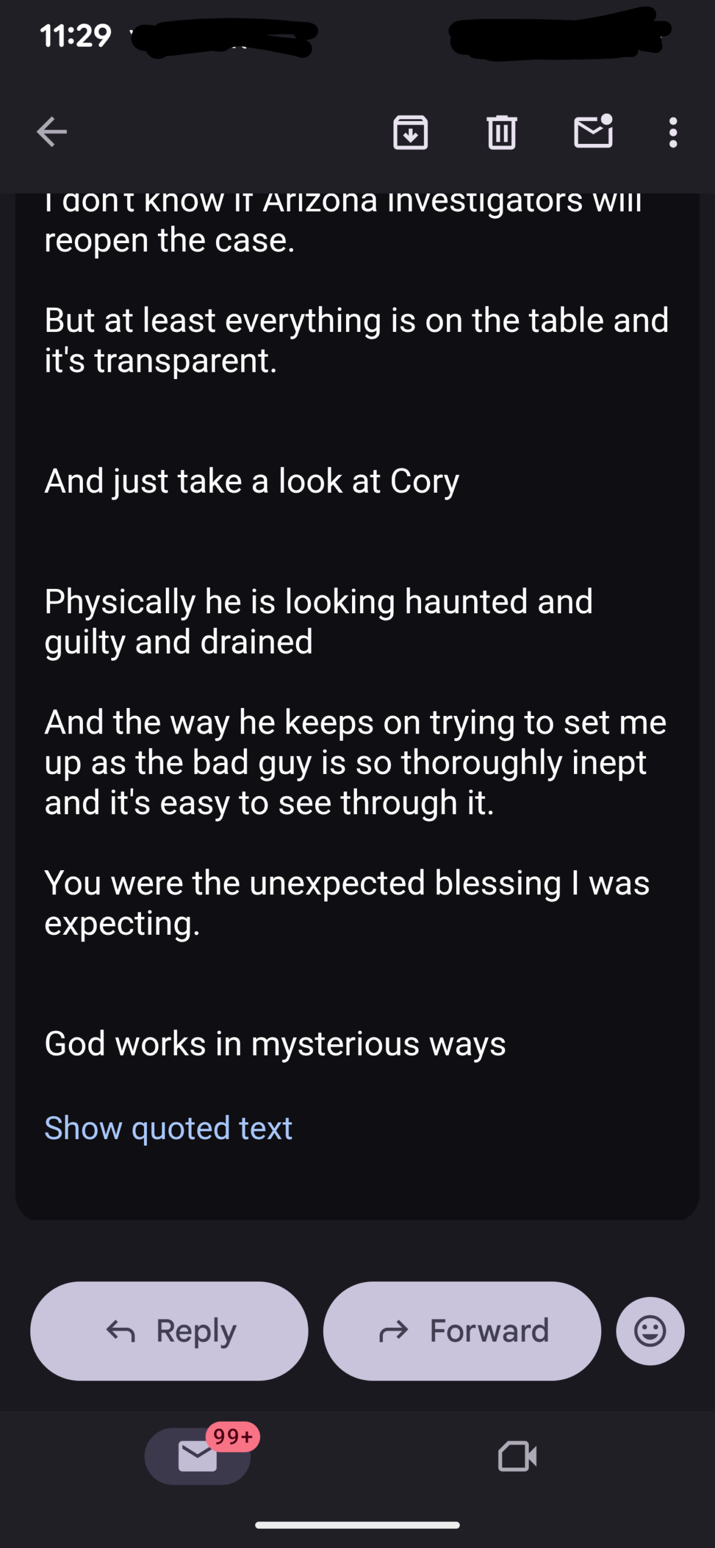The image size is (715, 1548).
Task: Tap the home gesture bar
Action: point(357,1525)
